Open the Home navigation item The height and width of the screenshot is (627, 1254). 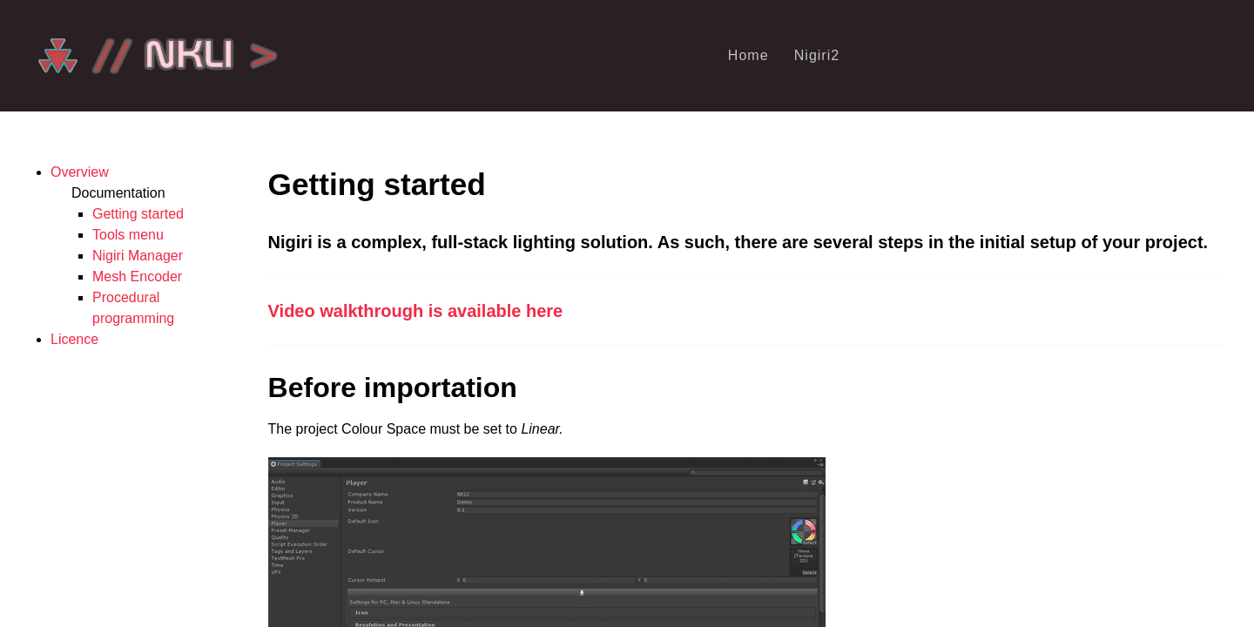pos(747,55)
